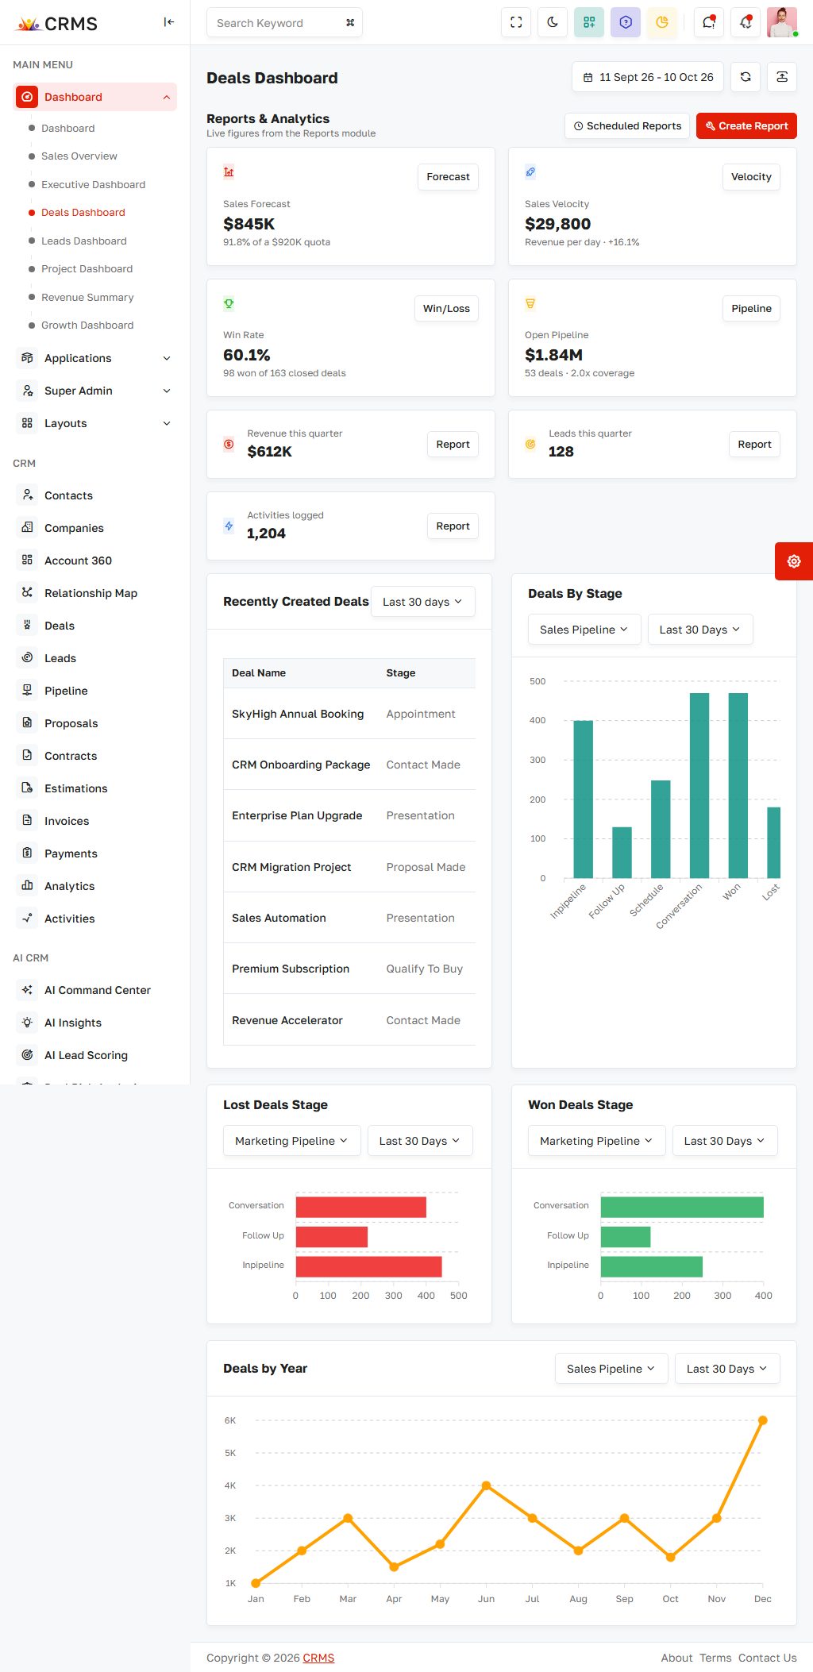Open the green apps grid icon
Viewport: 813px width, 1672px height.
[x=589, y=22]
